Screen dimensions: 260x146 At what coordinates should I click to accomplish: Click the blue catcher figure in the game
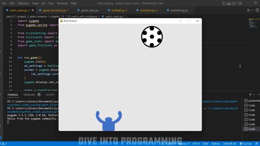pyautogui.click(x=109, y=121)
